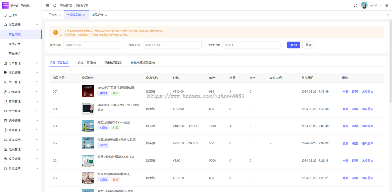Select the 审核未通过商品(0) tab
Screen dimensions: 392x192
pos(142,62)
